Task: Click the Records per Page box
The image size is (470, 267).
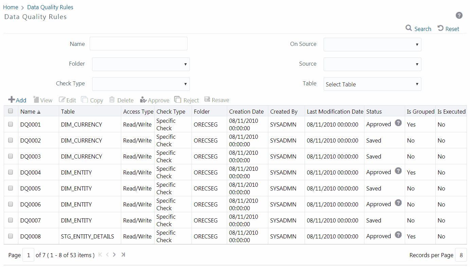Action: click(461, 255)
